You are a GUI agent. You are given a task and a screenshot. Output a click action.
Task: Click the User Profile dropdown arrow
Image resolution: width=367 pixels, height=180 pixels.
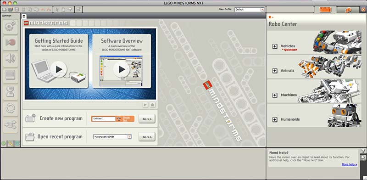pyautogui.click(x=262, y=10)
